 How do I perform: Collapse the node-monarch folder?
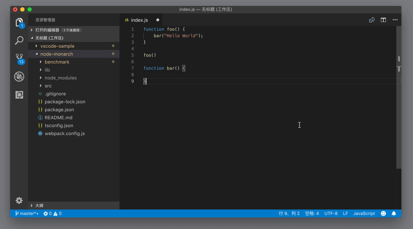click(56, 54)
